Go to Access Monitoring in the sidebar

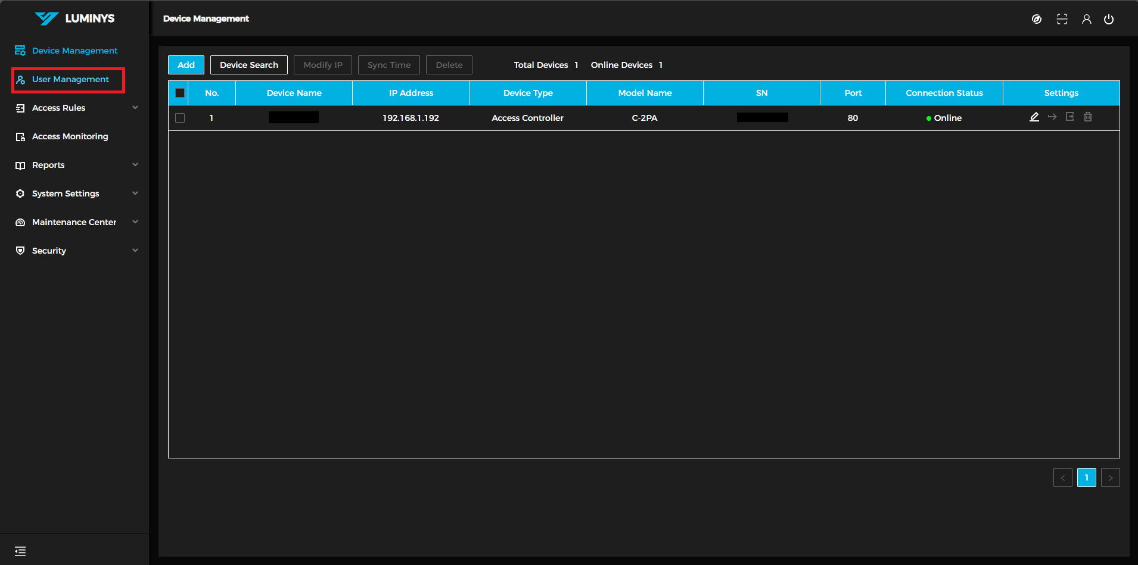pyautogui.click(x=70, y=136)
